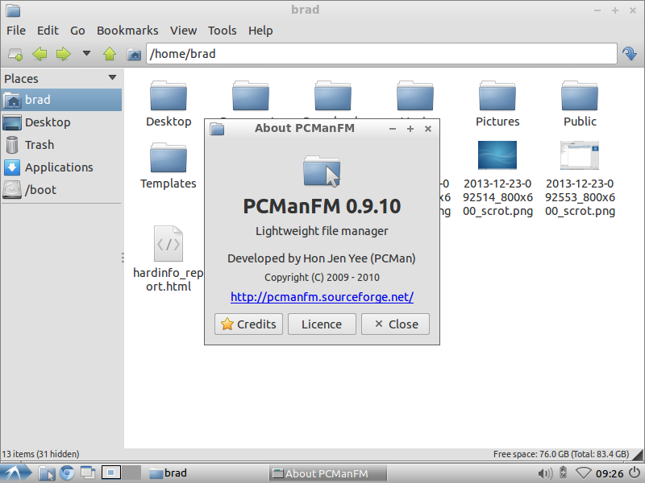This screenshot has width=645, height=483.
Task: Click the side pane resize handle dots
Action: click(123, 258)
